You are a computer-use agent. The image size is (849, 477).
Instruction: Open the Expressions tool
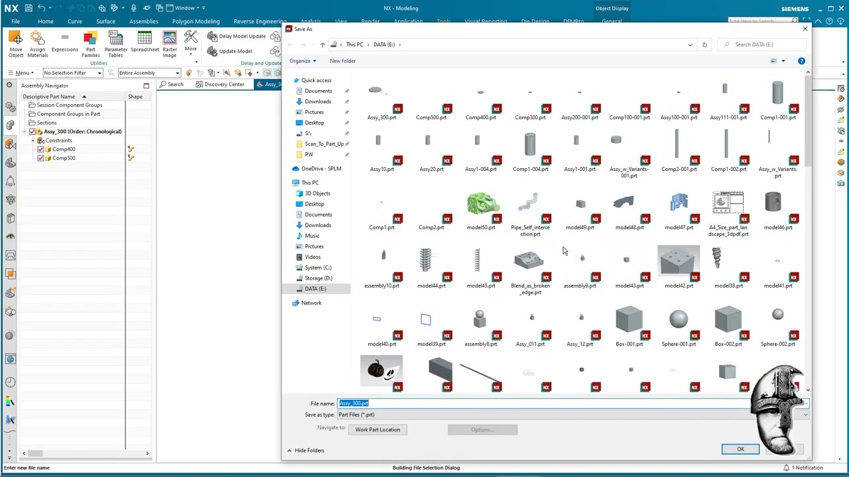point(64,42)
